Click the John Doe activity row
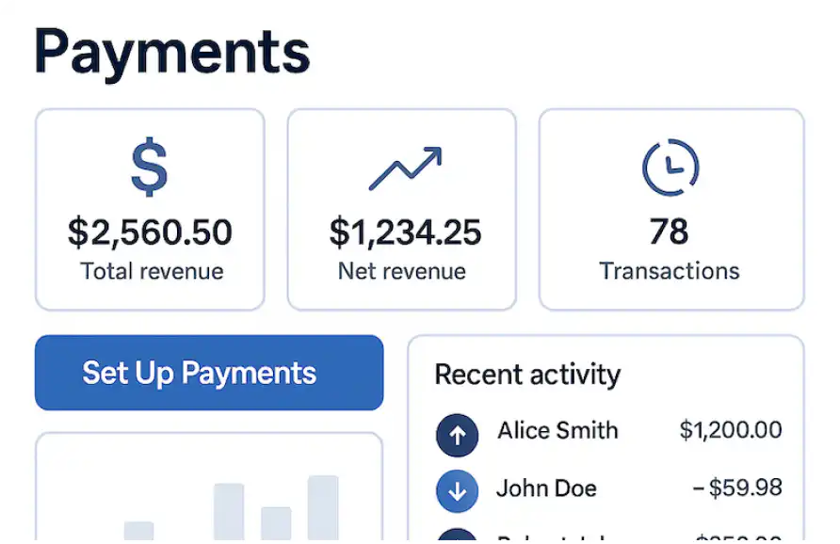 pos(546,489)
